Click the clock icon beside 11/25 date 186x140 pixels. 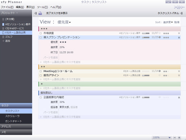(x=159, y=37)
